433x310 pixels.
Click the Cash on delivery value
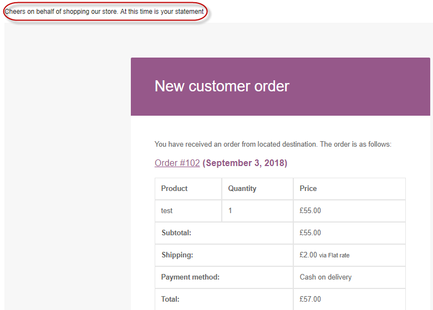pyautogui.click(x=325, y=277)
